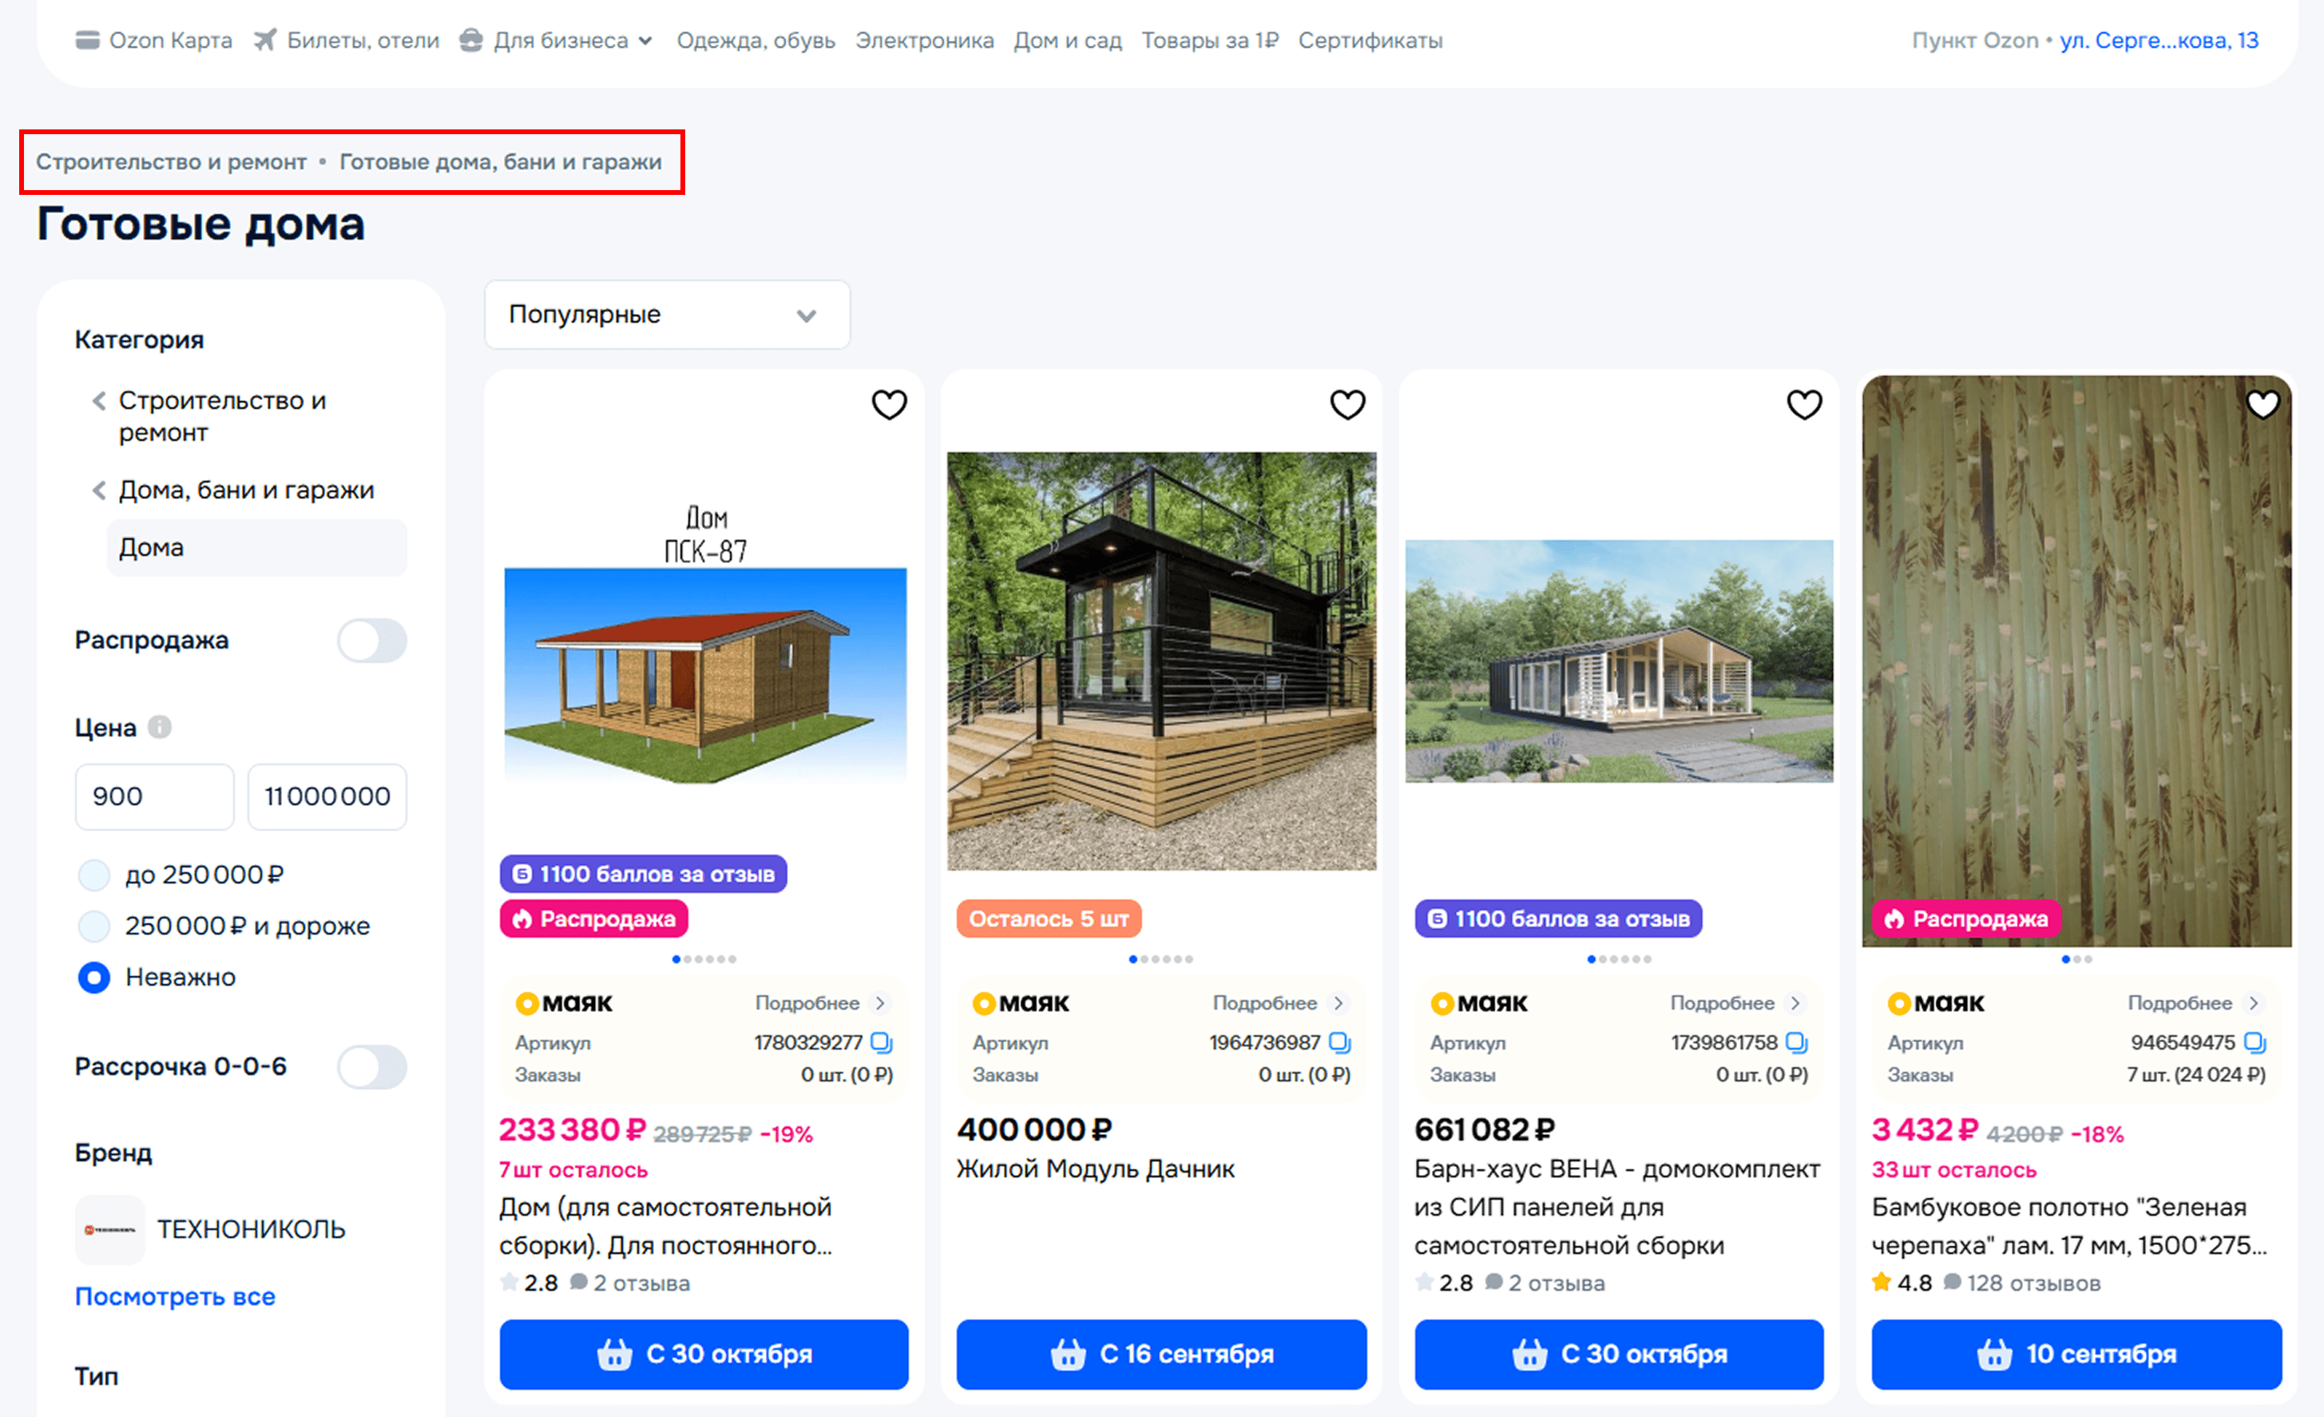2324x1417 pixels.
Task: Favorite the Жилой Модуль Дачник card heart
Action: (1346, 405)
